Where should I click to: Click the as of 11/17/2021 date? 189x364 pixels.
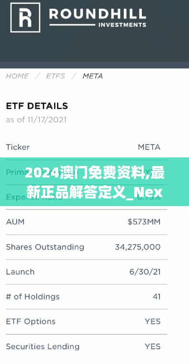click(x=36, y=120)
